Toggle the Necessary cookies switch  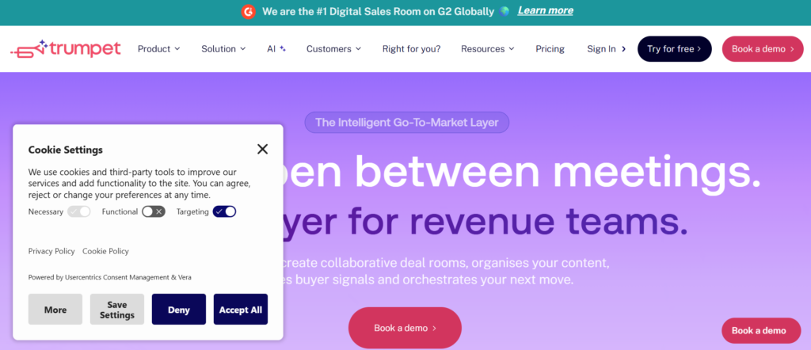(79, 211)
